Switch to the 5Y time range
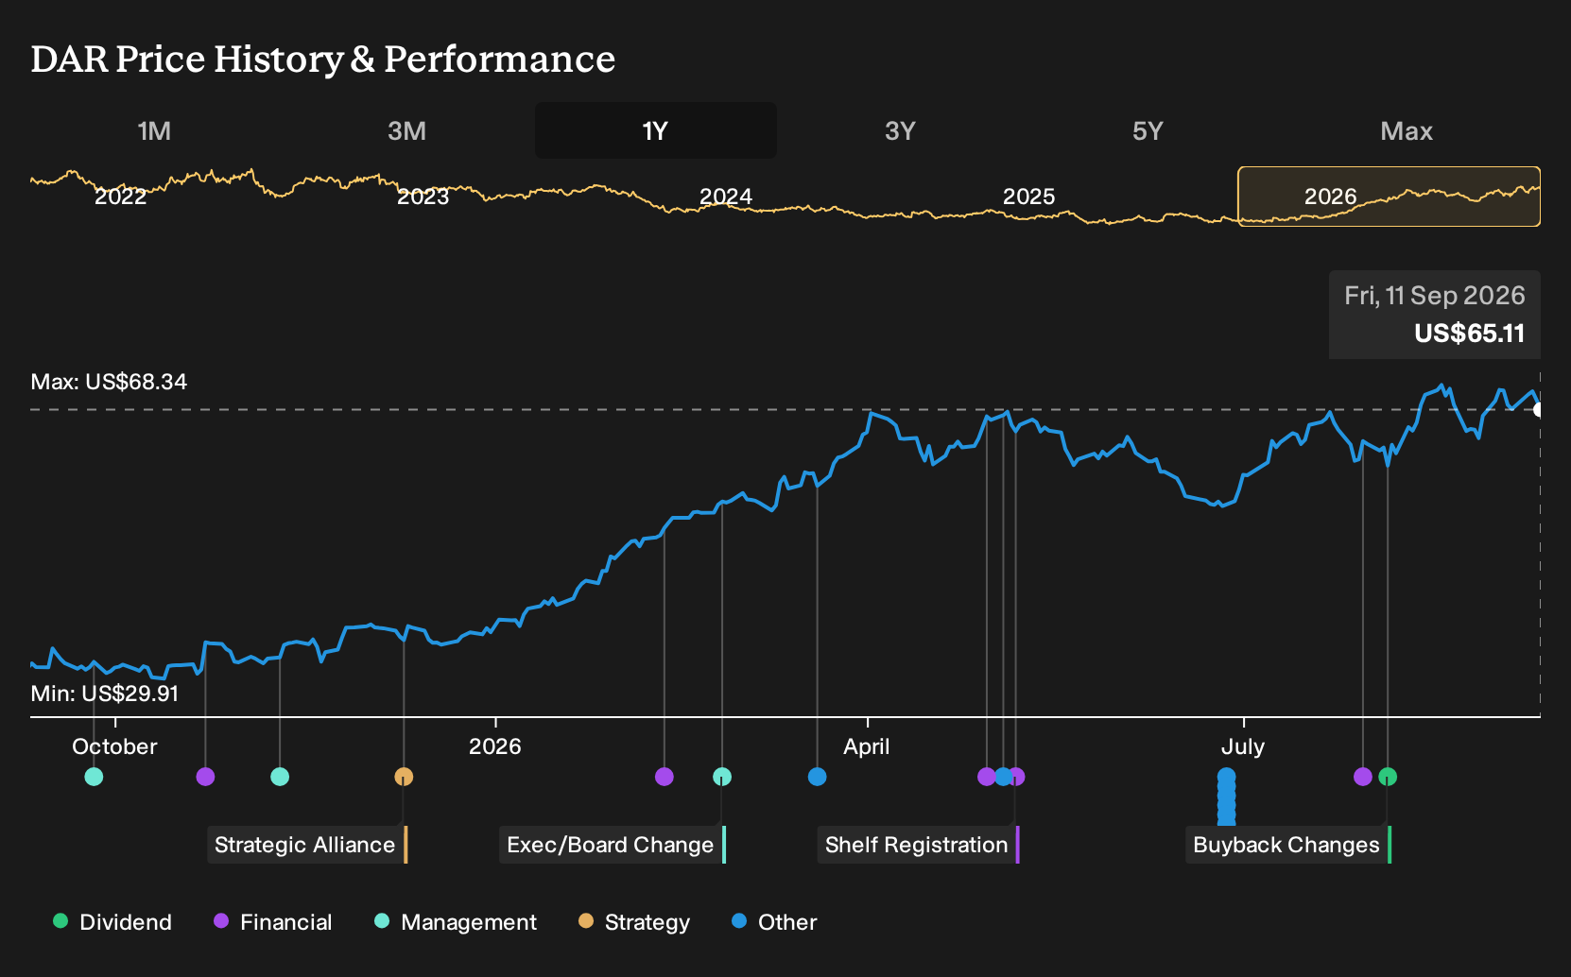1571x977 pixels. 1148,130
